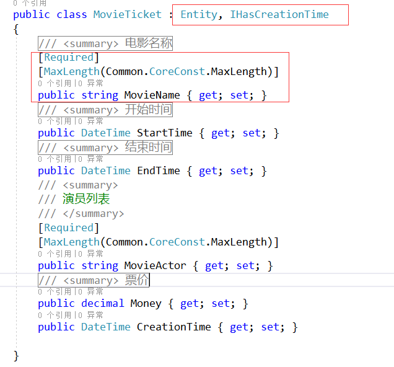394x367 pixels.
Task: Click Required attribute above MovieName
Action: click(x=69, y=57)
